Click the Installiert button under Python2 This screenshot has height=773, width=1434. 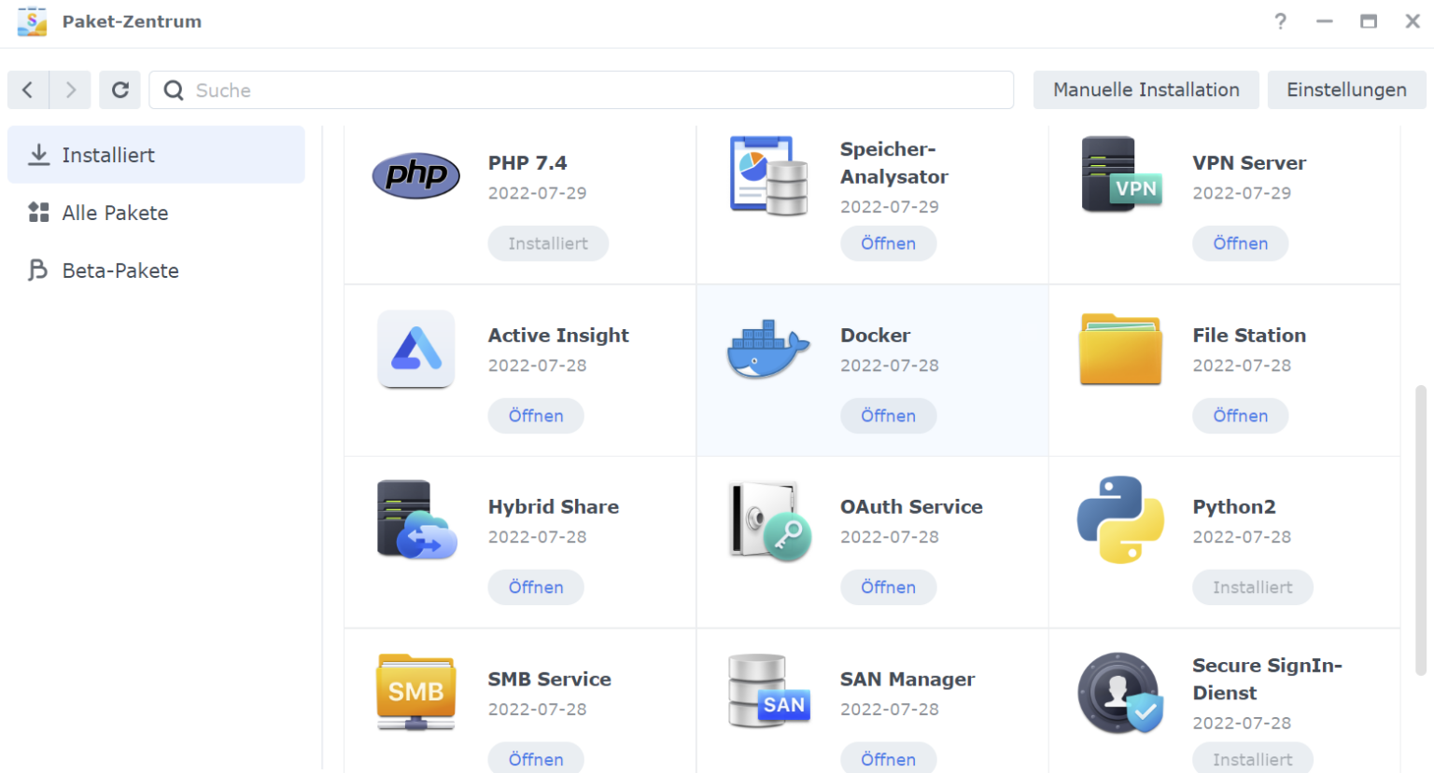point(1252,587)
